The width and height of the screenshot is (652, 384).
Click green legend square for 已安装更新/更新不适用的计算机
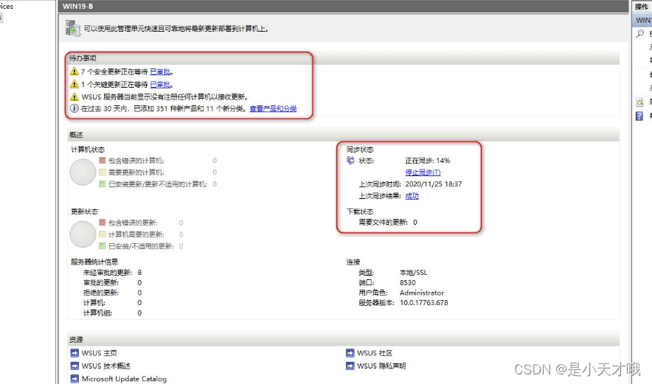click(103, 184)
